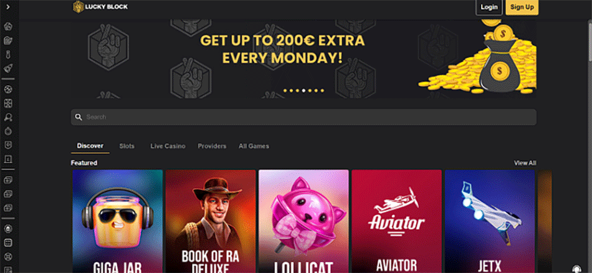592x273 pixels.
Task: Click View All for Featured games
Action: tap(525, 163)
